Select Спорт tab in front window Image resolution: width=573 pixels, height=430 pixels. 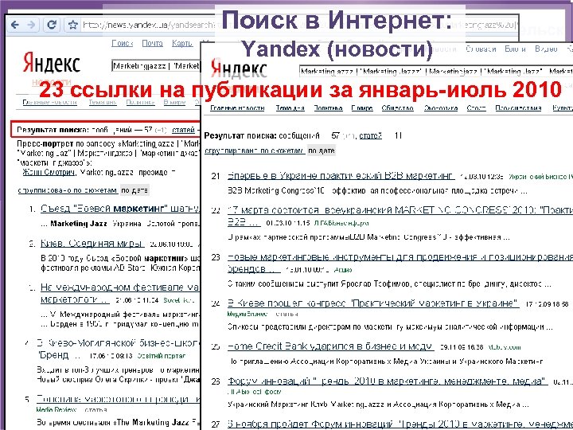[476, 108]
